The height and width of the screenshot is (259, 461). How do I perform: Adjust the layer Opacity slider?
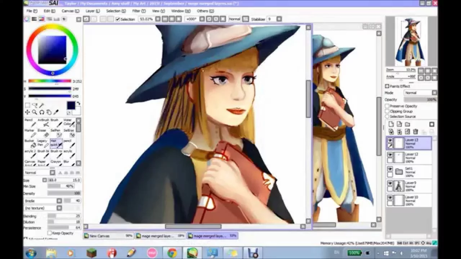click(x=420, y=100)
